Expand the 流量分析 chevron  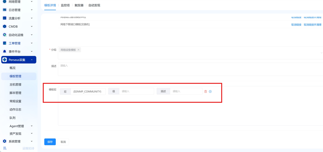coord(32,18)
